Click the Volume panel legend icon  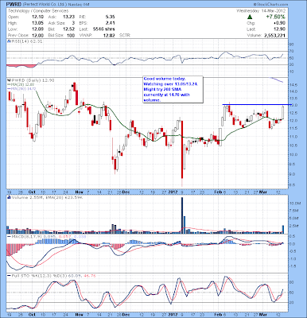click(x=9, y=197)
